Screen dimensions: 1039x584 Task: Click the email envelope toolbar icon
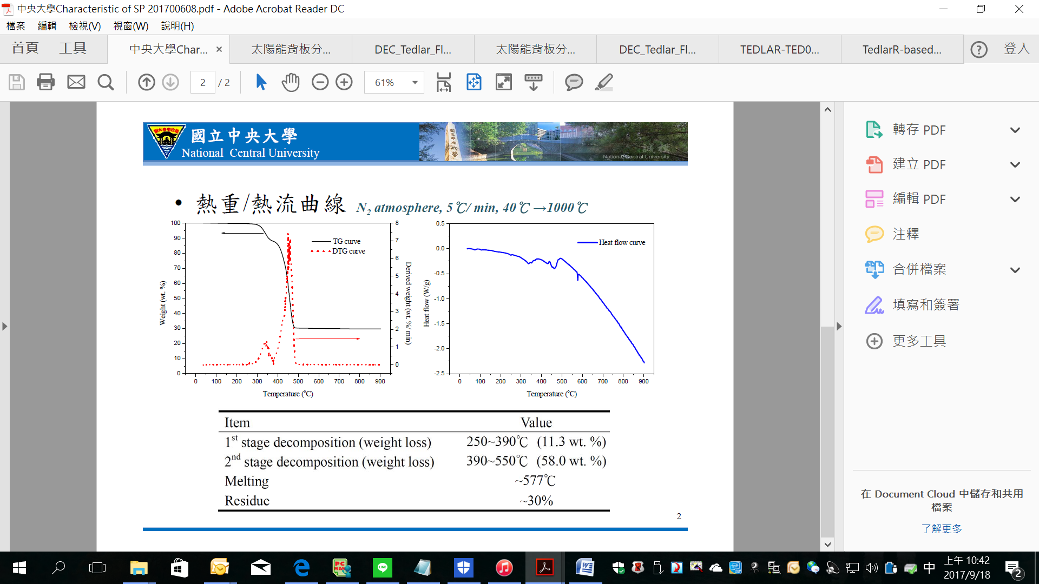(x=76, y=82)
